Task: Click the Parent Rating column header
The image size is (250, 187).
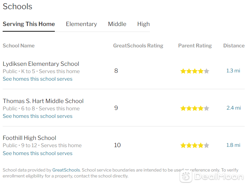Action: point(195,46)
